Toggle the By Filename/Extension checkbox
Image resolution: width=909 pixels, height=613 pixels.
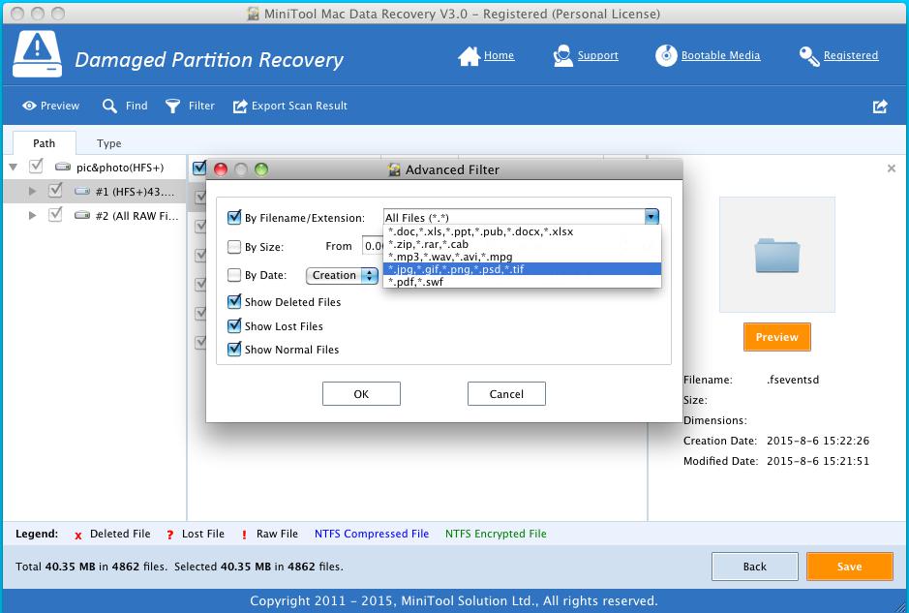point(234,218)
